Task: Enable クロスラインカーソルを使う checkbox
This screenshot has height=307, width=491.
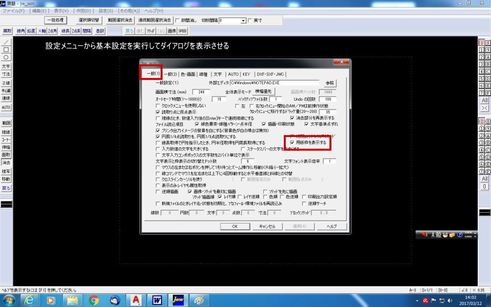Action: pos(158,179)
